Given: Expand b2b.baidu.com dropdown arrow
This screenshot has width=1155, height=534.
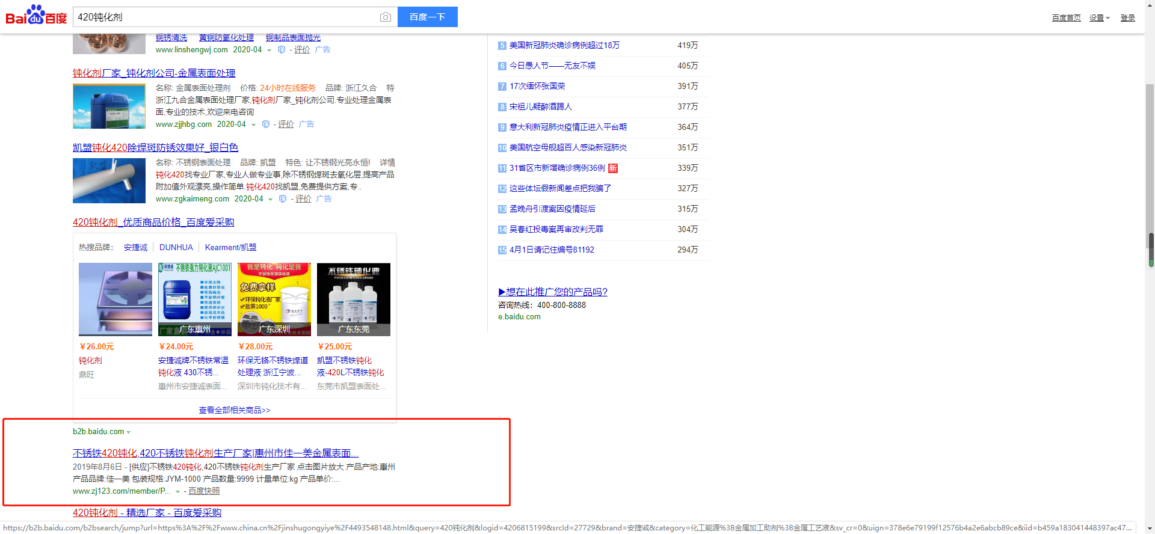Looking at the screenshot, I should click(x=129, y=432).
